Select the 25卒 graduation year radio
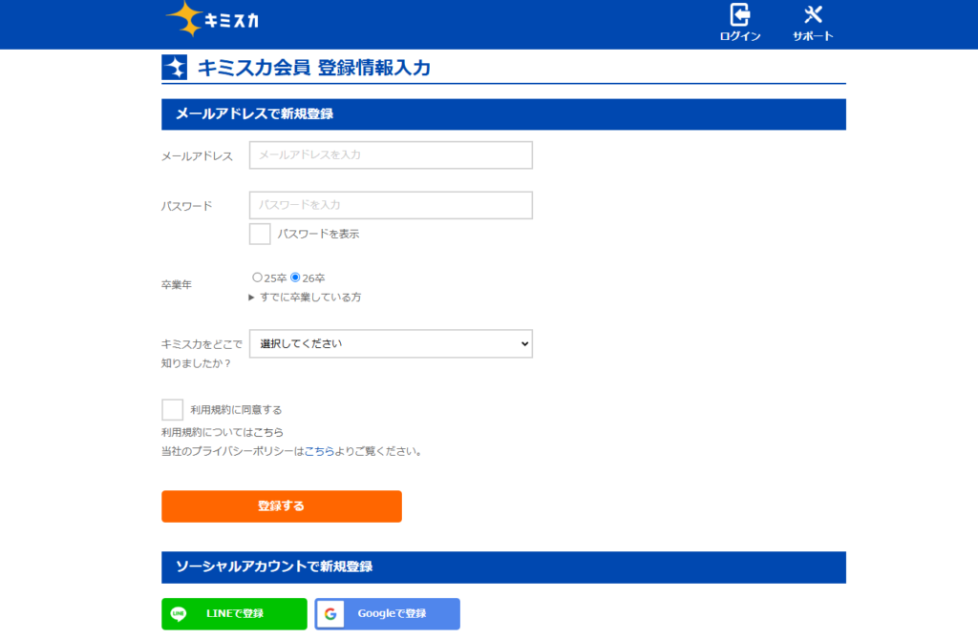This screenshot has width=978, height=638. point(257,278)
